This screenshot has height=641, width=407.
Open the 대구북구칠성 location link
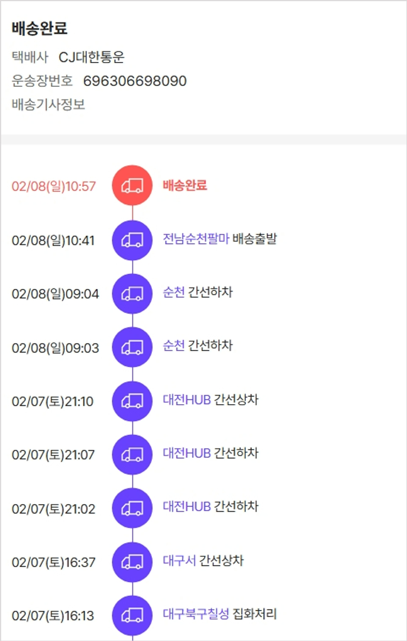pos(196,614)
